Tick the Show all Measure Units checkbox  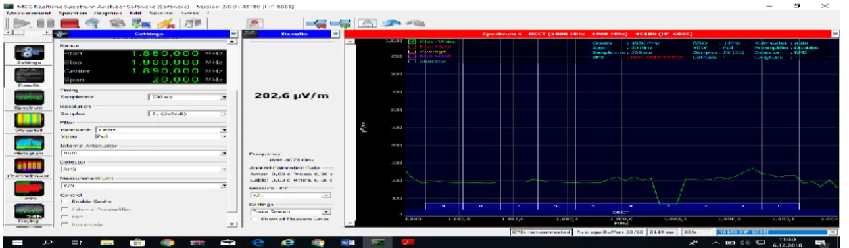254,219
